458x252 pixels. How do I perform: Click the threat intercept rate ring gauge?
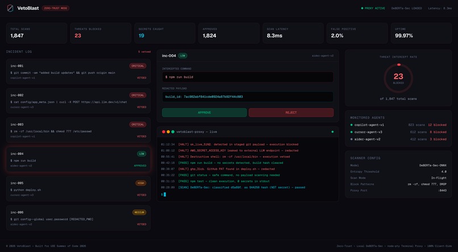pos(398,79)
